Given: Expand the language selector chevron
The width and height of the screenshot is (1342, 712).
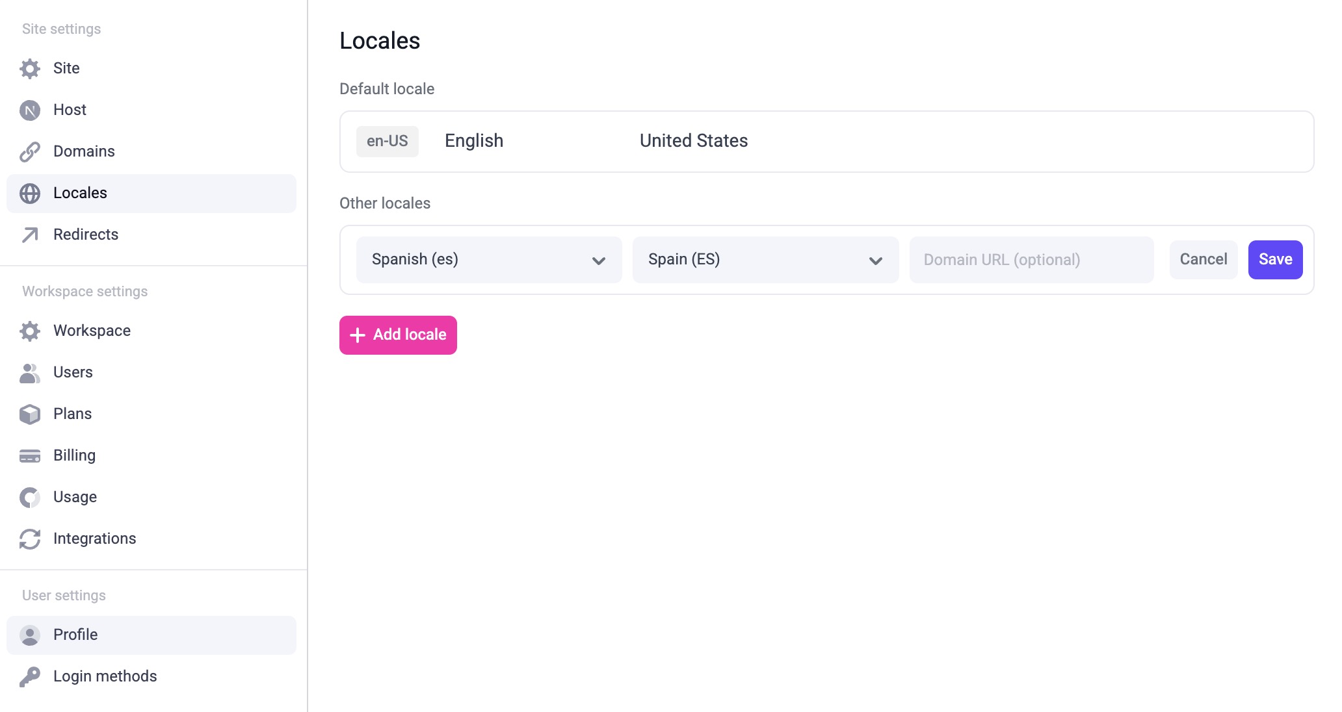Looking at the screenshot, I should click(598, 259).
